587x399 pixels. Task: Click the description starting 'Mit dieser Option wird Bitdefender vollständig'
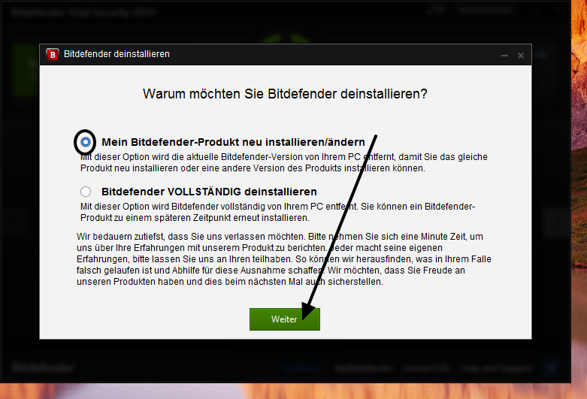click(x=277, y=212)
